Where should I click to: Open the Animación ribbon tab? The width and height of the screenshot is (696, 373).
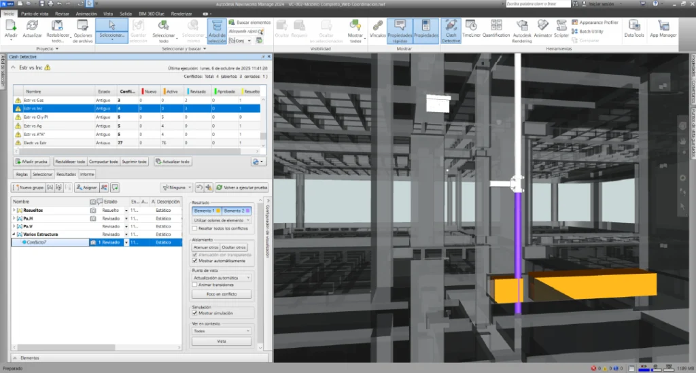(86, 14)
